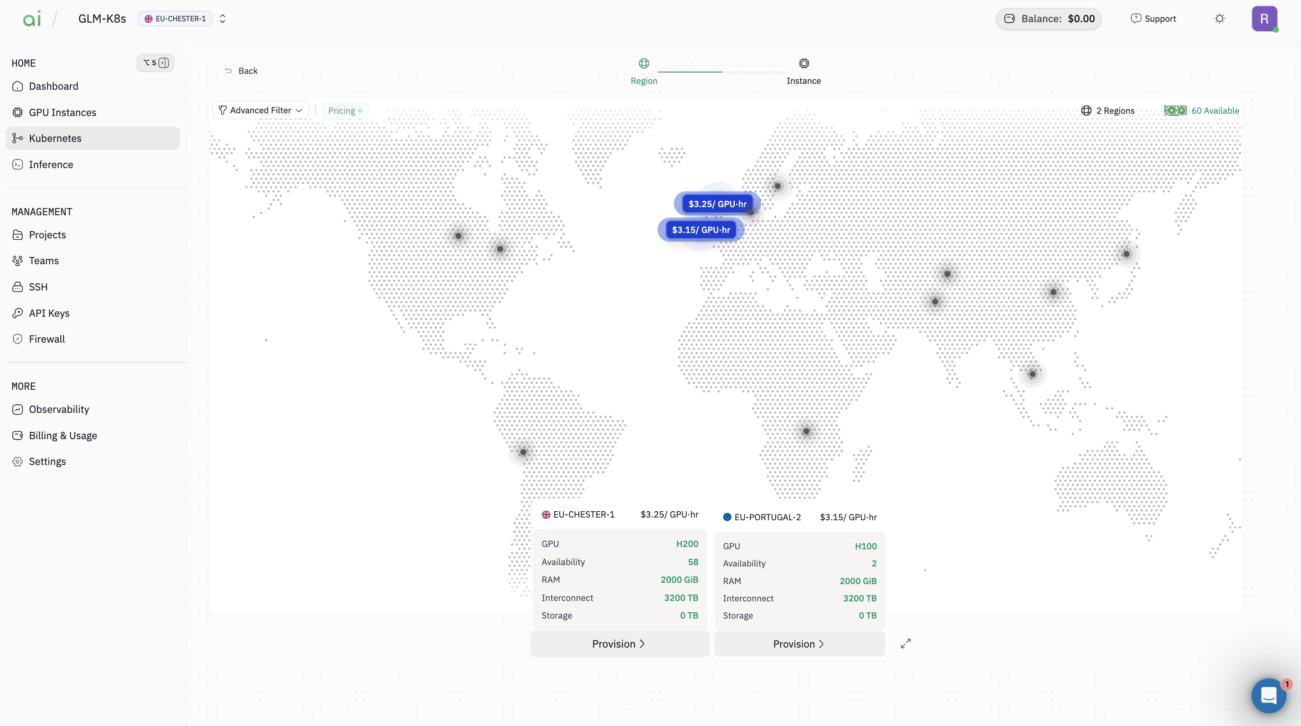Select the Region step globe icon

click(643, 63)
